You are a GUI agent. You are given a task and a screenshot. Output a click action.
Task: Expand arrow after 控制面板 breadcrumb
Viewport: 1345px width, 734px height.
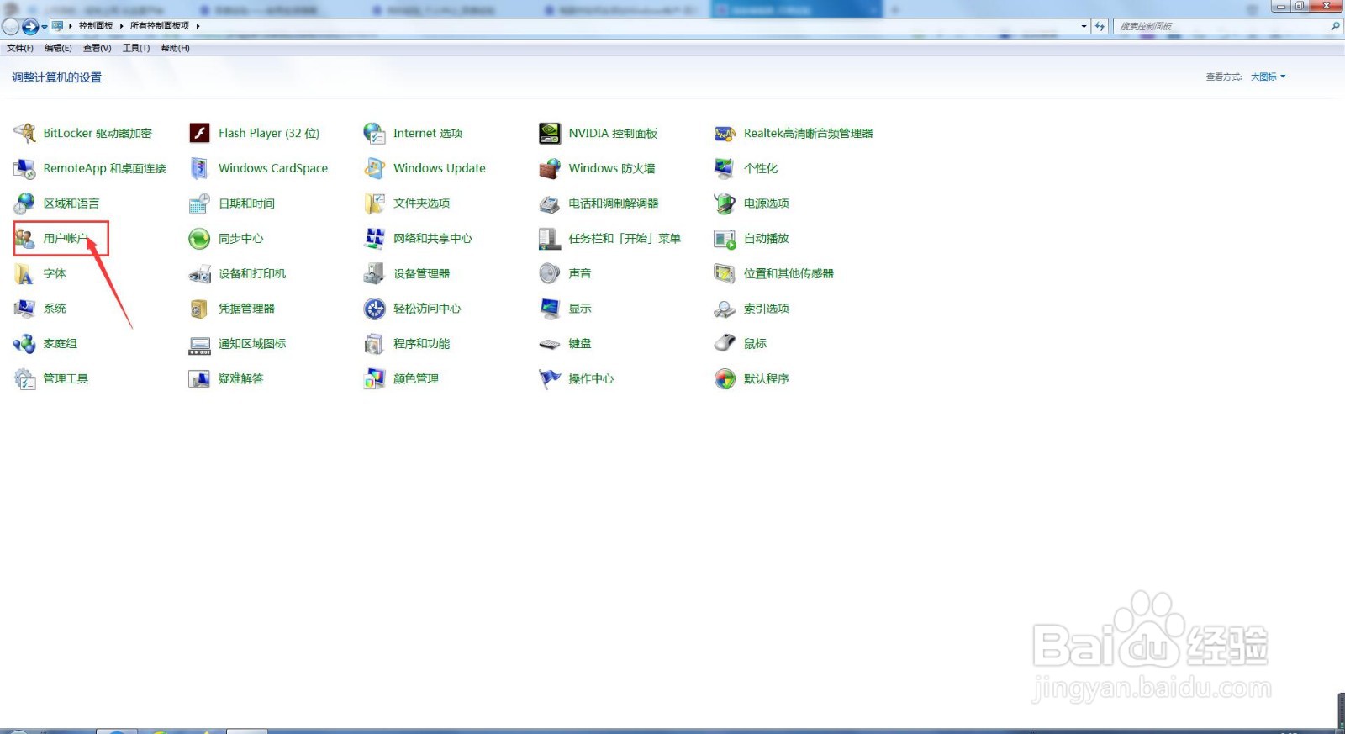(x=121, y=26)
